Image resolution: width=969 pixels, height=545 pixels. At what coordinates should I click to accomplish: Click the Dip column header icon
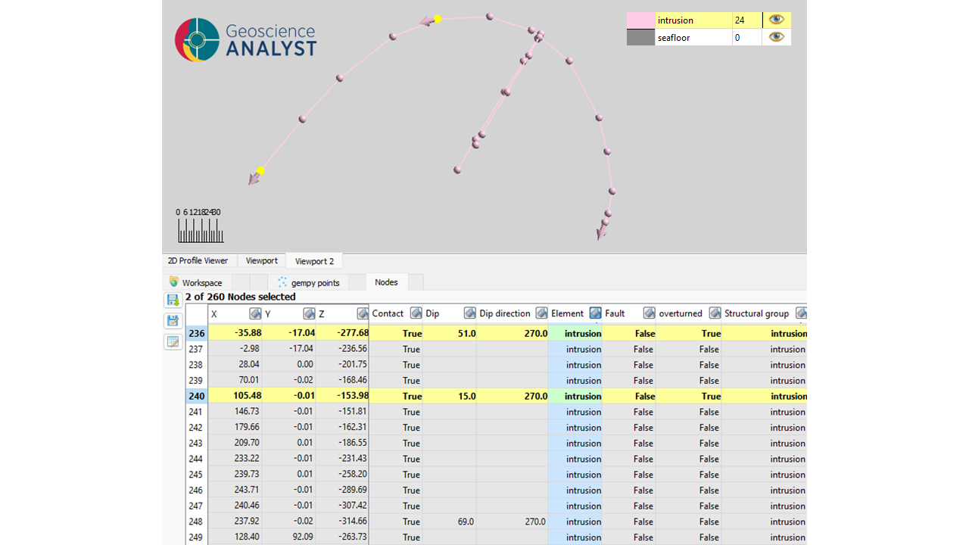pos(469,313)
